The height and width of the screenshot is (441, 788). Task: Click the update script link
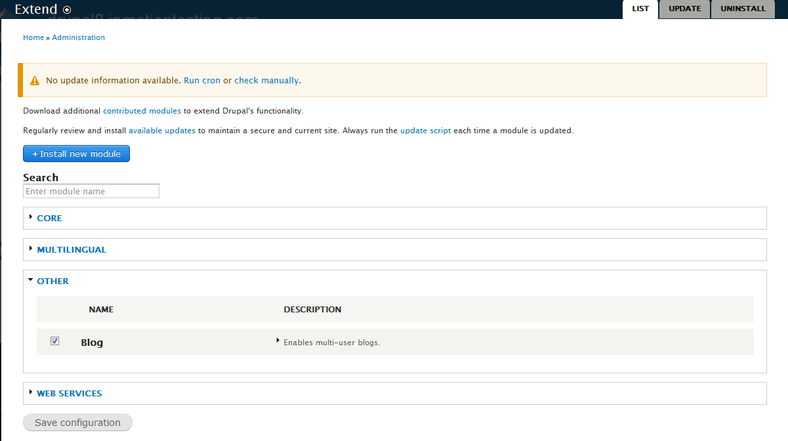(425, 131)
